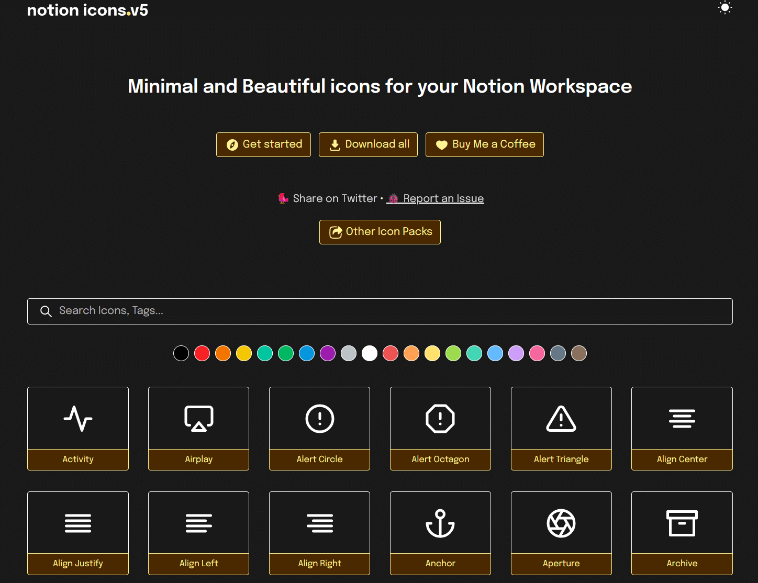This screenshot has height=583, width=758.
Task: Click the Align Left label
Action: point(199,564)
